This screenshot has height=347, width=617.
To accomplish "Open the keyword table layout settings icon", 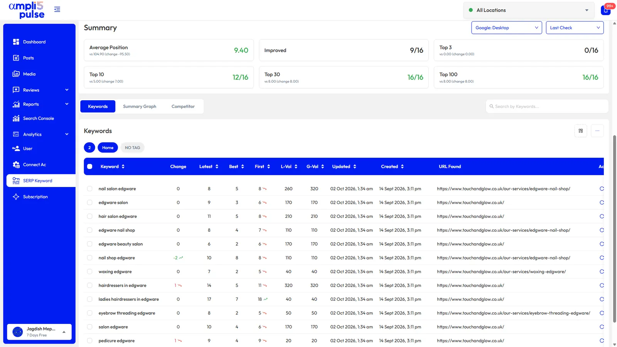I will click(580, 131).
